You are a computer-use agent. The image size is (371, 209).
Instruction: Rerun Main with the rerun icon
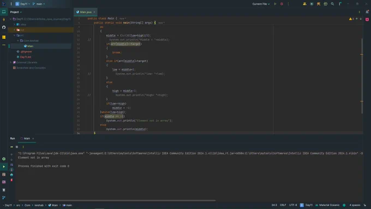coord(11,147)
